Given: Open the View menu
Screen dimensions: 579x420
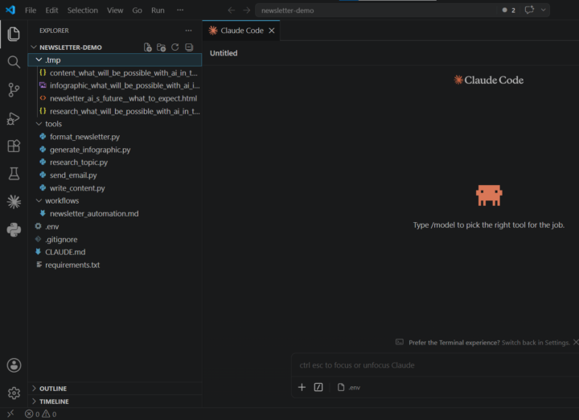Looking at the screenshot, I should (x=115, y=10).
